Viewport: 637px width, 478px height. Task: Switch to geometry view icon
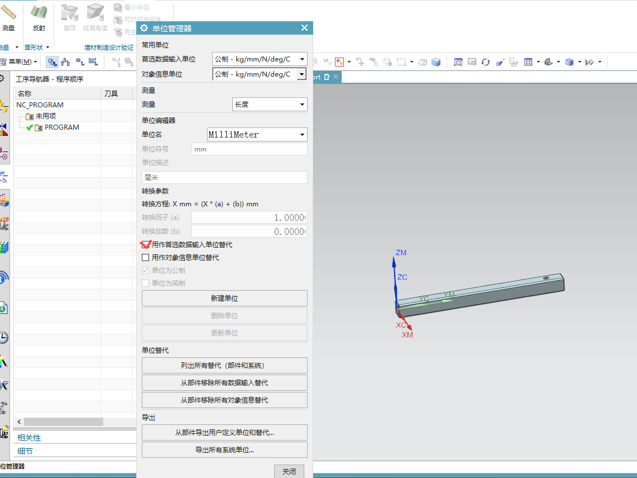click(80, 62)
